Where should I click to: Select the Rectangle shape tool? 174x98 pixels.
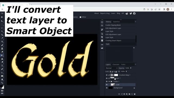point(2,76)
